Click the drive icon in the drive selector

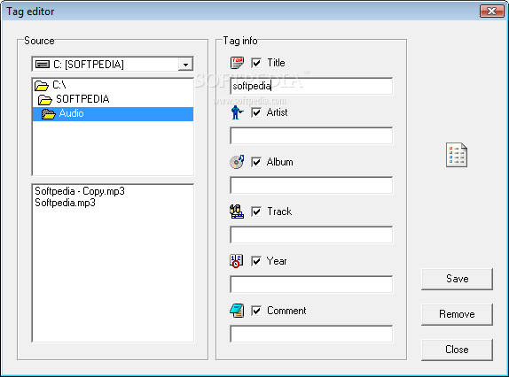43,64
